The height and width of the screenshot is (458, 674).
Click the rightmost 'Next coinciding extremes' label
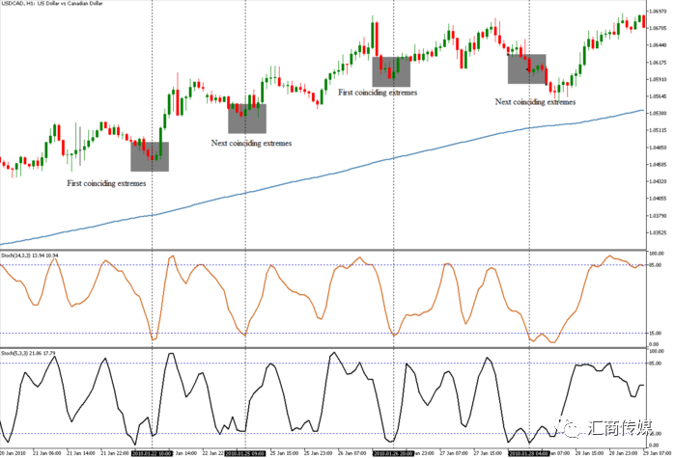pyautogui.click(x=535, y=102)
